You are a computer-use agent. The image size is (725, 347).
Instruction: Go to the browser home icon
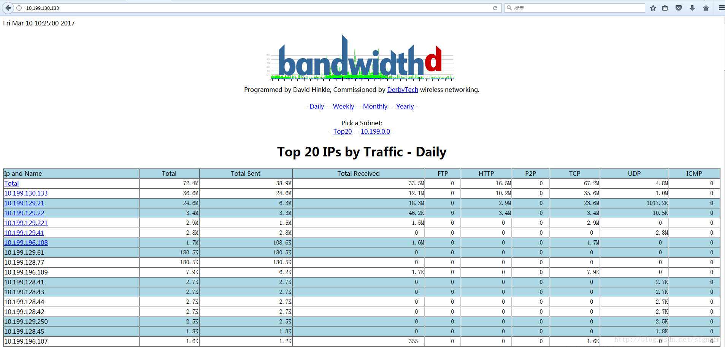coord(706,8)
